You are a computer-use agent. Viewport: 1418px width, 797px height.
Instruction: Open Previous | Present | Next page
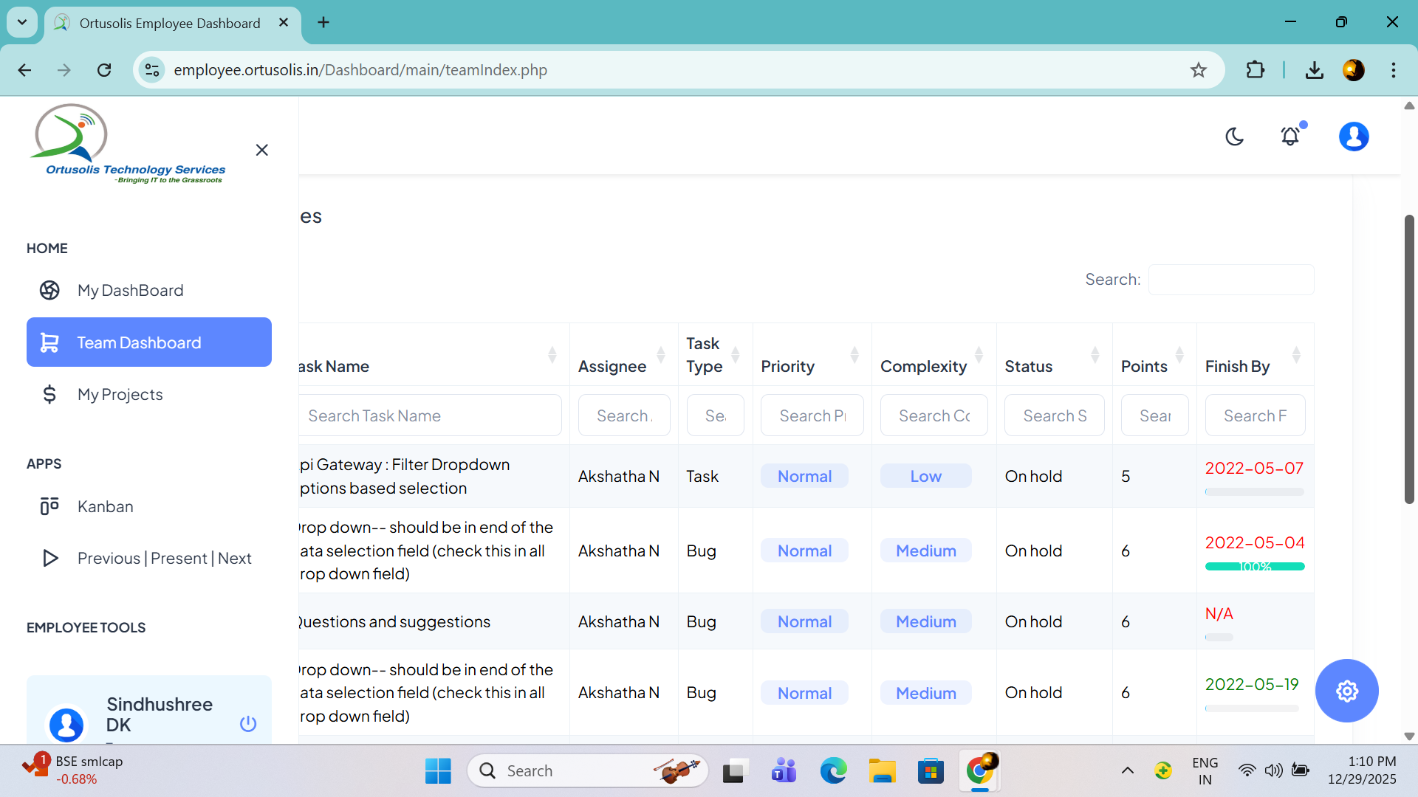coord(164,558)
